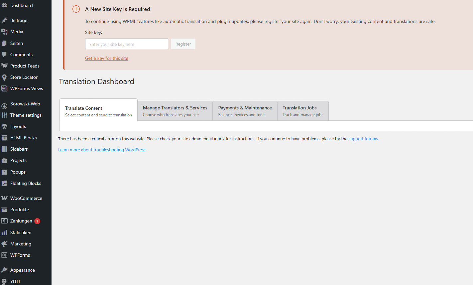473x285 pixels.
Task: Click the Marketing megaphone icon
Action: (4, 244)
